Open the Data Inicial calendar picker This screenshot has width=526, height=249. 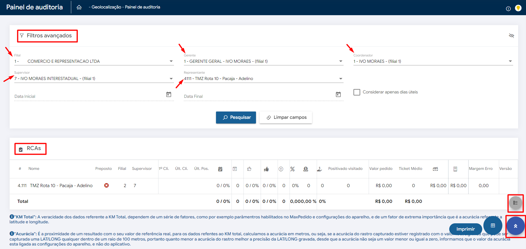click(x=169, y=95)
